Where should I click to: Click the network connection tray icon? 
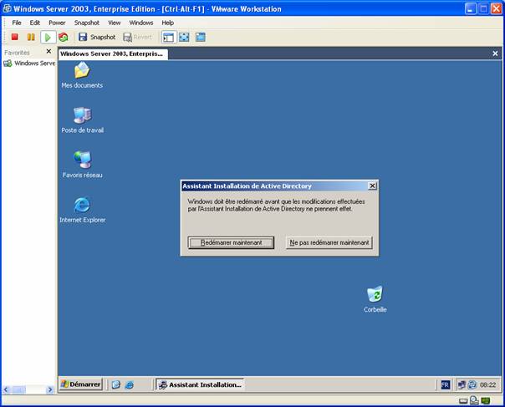pyautogui.click(x=462, y=384)
